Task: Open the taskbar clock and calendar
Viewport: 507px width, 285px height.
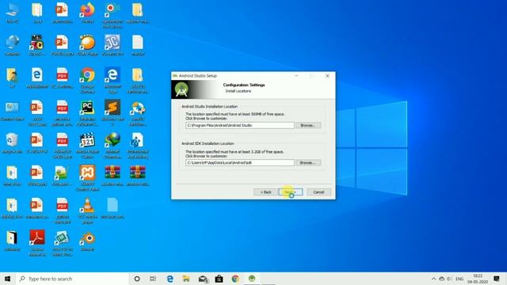Action: click(478, 279)
